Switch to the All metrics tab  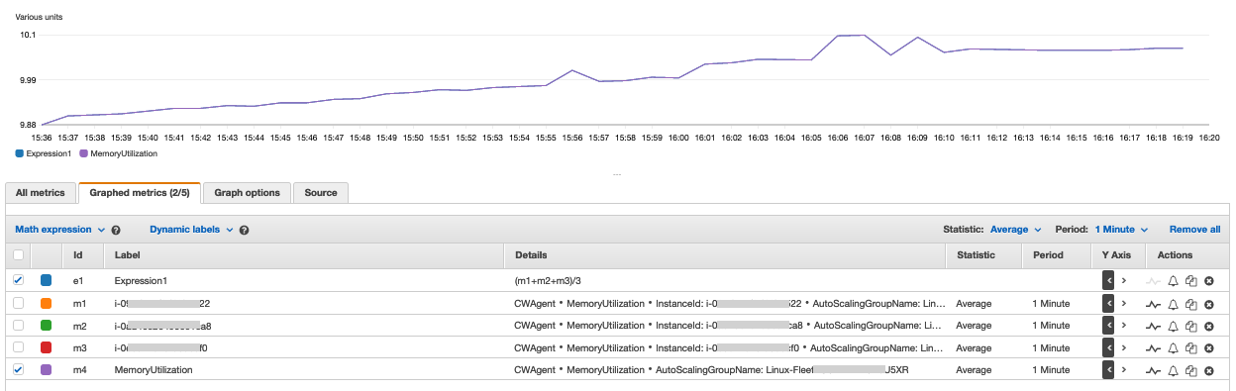click(41, 193)
